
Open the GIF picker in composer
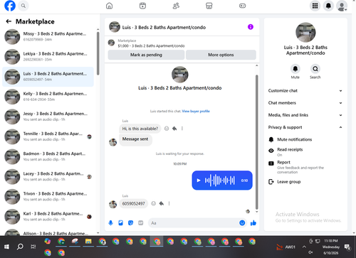pos(141,223)
